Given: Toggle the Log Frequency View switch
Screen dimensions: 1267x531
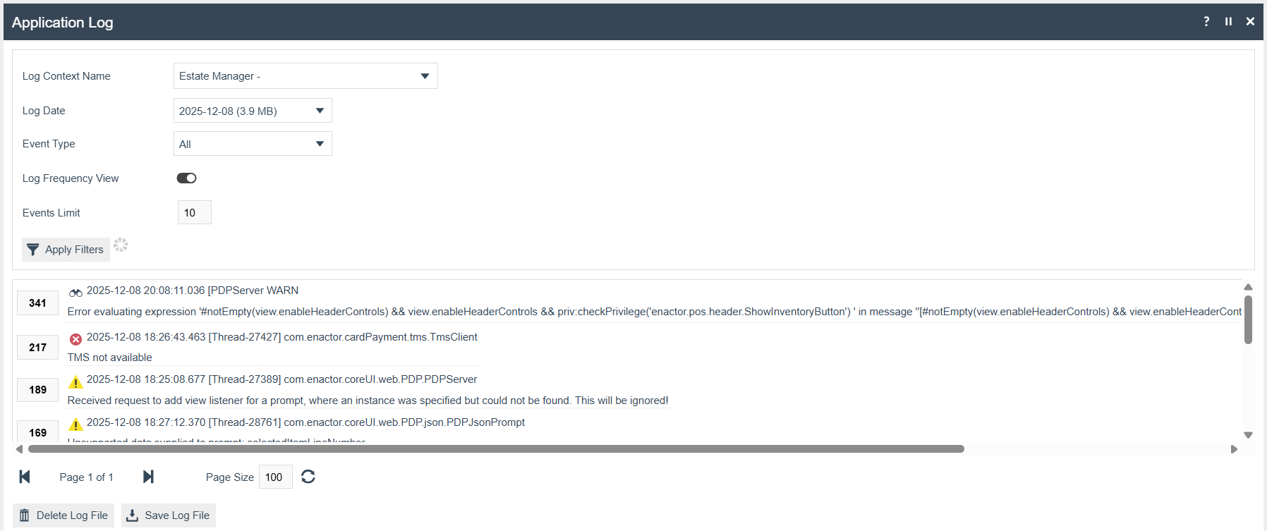Looking at the screenshot, I should coord(186,178).
